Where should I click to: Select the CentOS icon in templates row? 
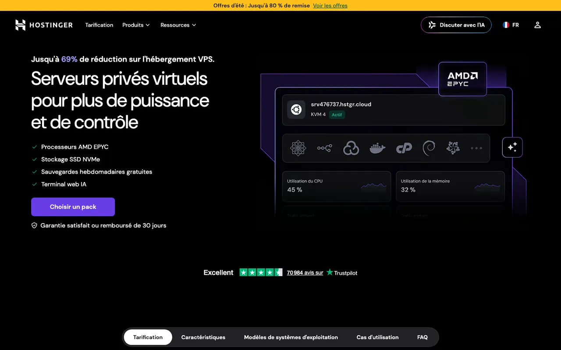298,148
